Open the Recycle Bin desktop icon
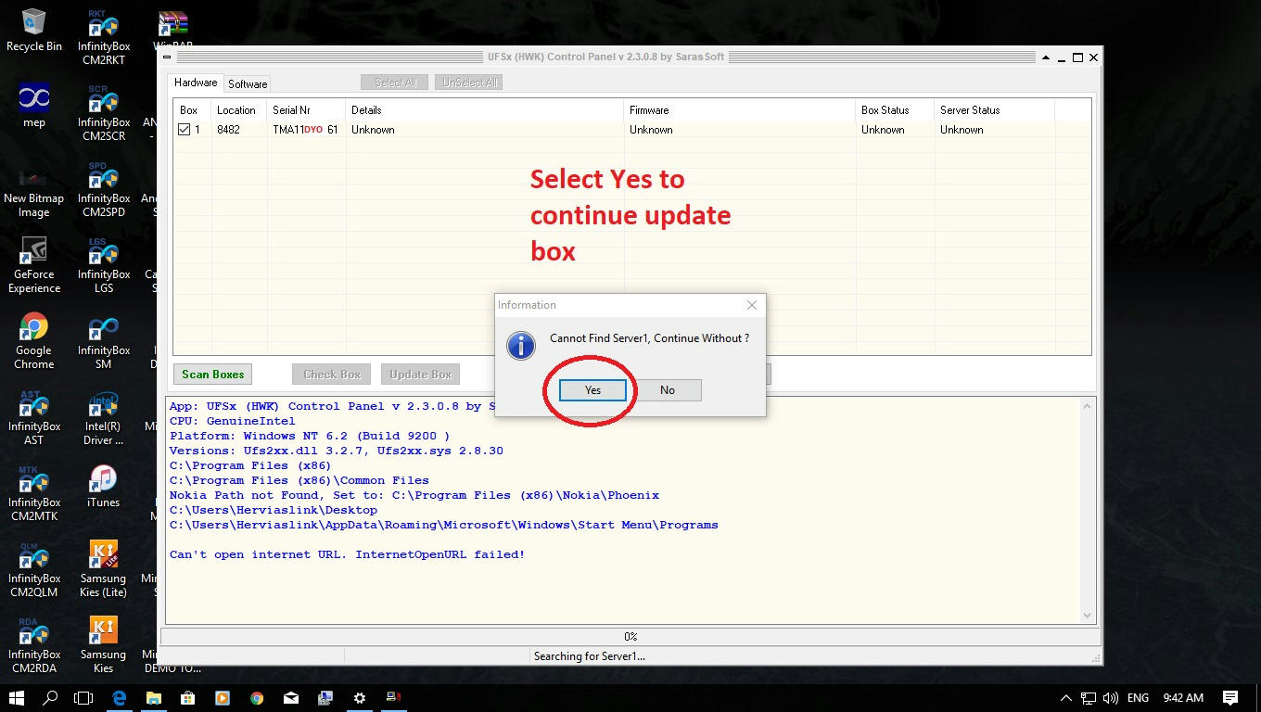Viewport: 1261px width, 712px height. (34, 31)
